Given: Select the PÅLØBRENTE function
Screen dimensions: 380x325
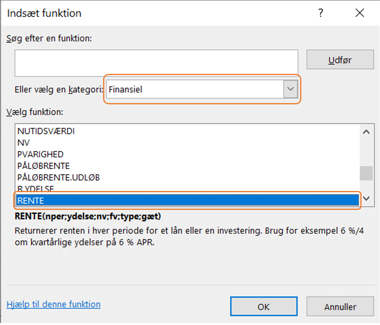Looking at the screenshot, I should pyautogui.click(x=44, y=166).
